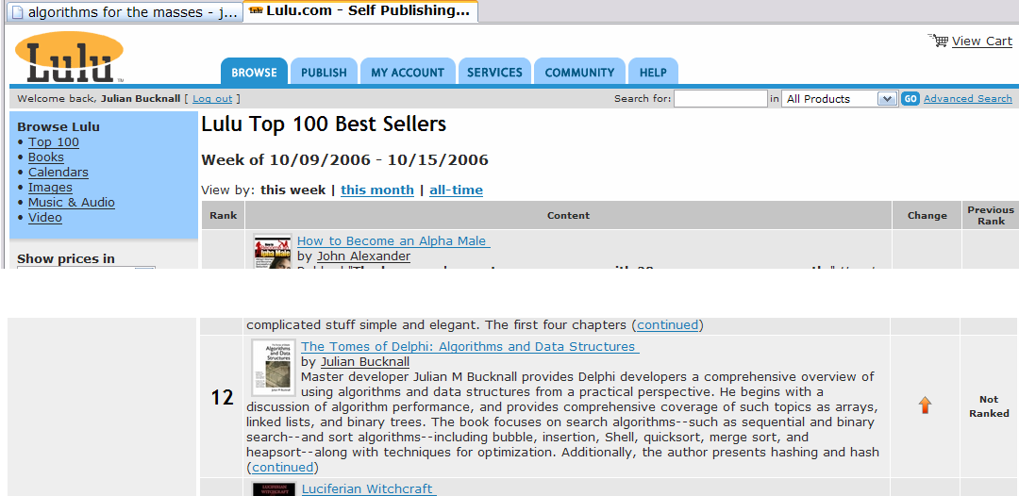Select the Lulu.com Self Publishing browser tab
Image resolution: width=1019 pixels, height=496 pixels.
pyautogui.click(x=360, y=11)
